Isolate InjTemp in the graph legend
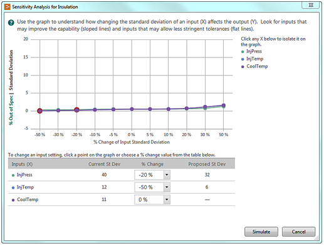 coord(252,59)
